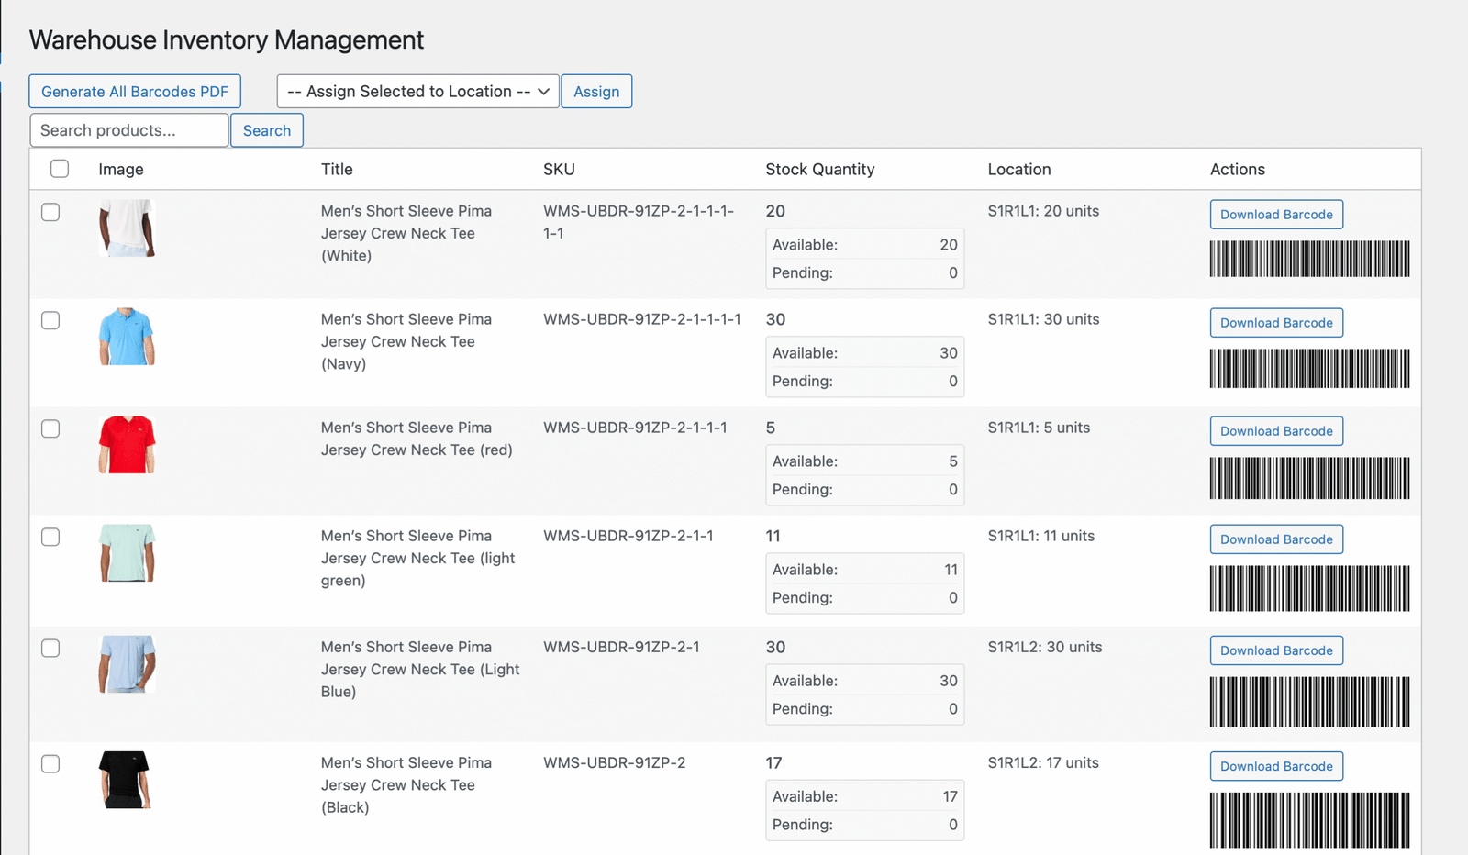Viewport: 1468px width, 855px height.
Task: Click Available 20 stock value
Action: click(x=948, y=245)
